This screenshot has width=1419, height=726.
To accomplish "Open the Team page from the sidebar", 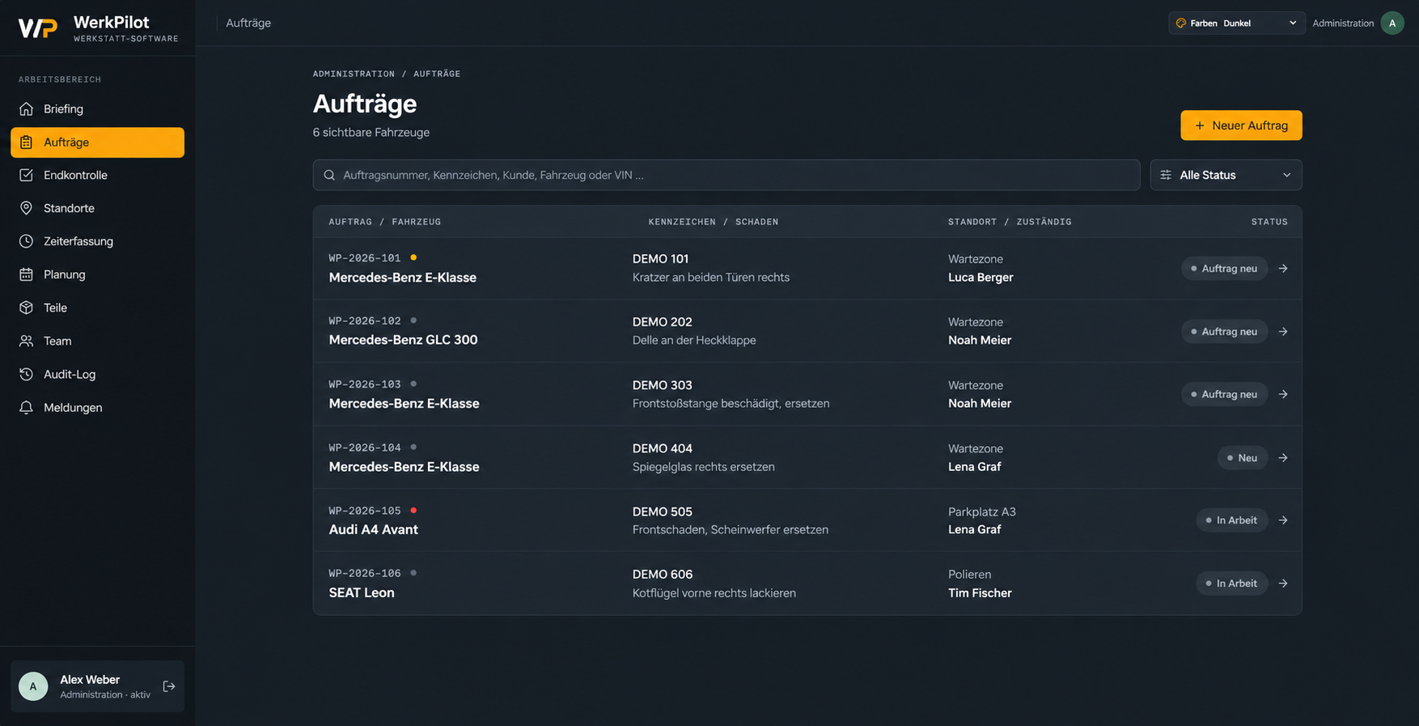I will click(97, 342).
